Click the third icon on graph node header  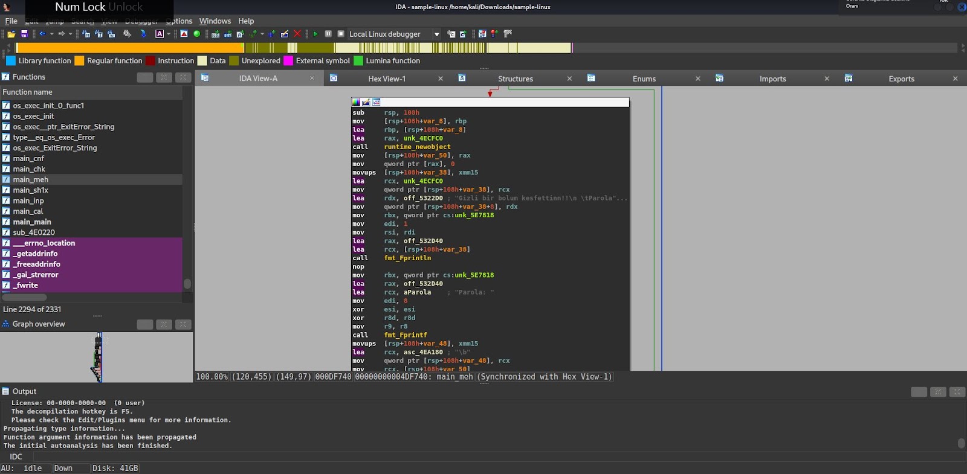(377, 102)
